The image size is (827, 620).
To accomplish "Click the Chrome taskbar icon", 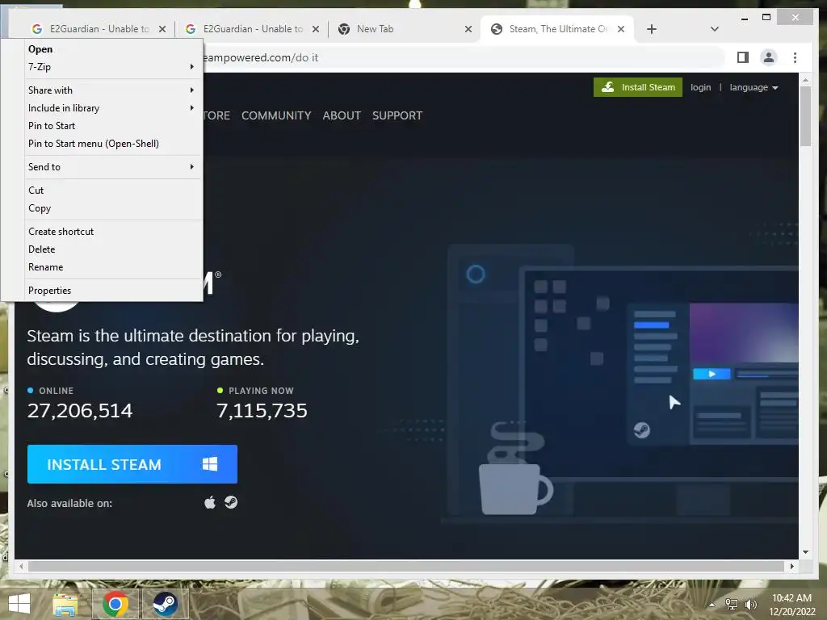I will (x=115, y=604).
